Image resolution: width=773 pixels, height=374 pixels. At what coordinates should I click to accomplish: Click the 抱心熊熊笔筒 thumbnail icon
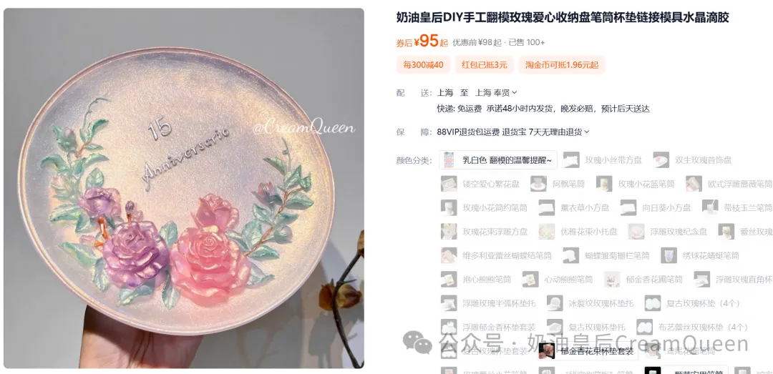click(x=449, y=280)
